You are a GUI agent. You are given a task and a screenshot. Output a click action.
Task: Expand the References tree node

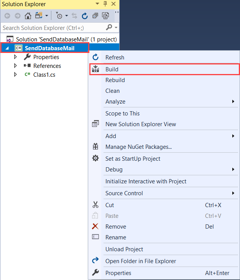pos(16,66)
